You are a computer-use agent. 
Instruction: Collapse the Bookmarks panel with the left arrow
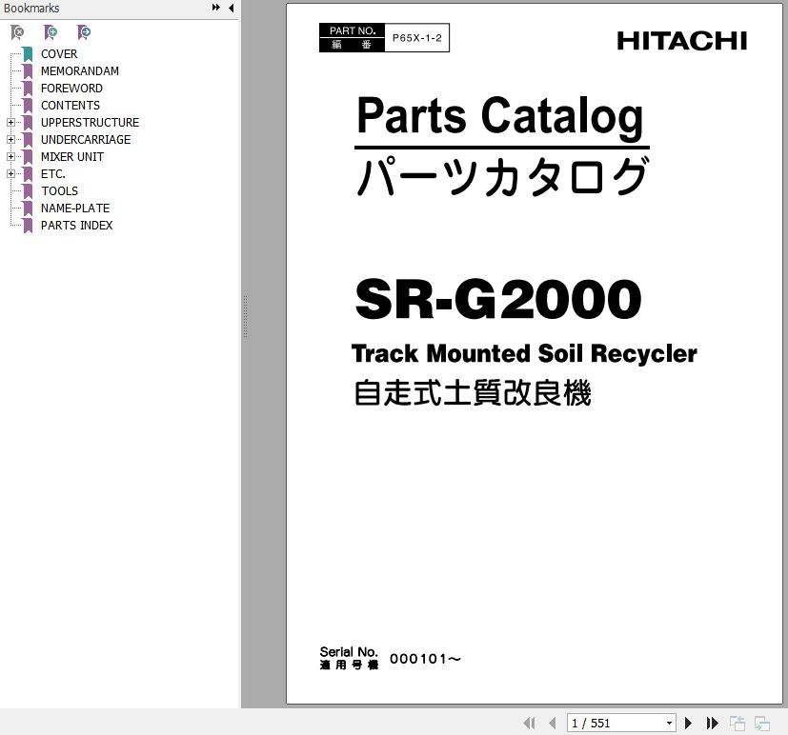pyautogui.click(x=232, y=8)
